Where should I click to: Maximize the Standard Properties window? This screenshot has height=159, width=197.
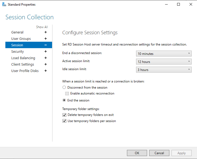[x=178, y=4]
